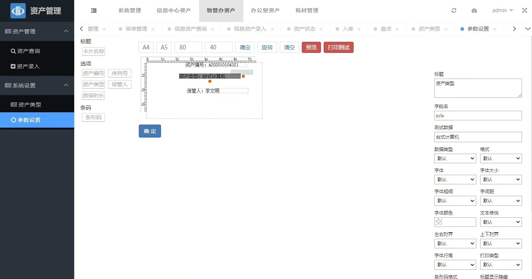Click the 打印测试 button
Screen dimensions: 532x279
point(339,48)
